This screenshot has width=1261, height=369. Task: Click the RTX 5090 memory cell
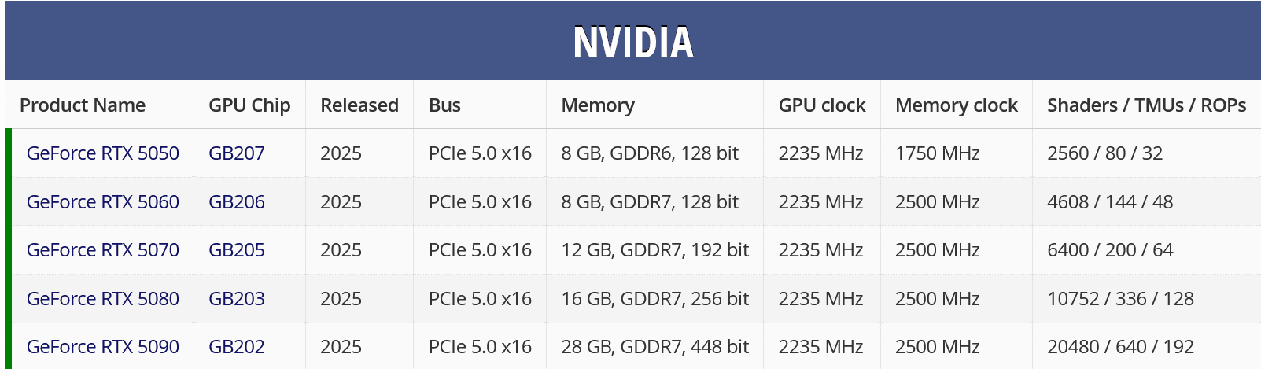(654, 347)
